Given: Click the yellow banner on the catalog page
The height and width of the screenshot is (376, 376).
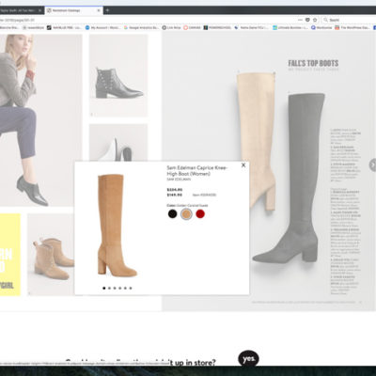Looking at the screenshot, I should click(10, 255).
